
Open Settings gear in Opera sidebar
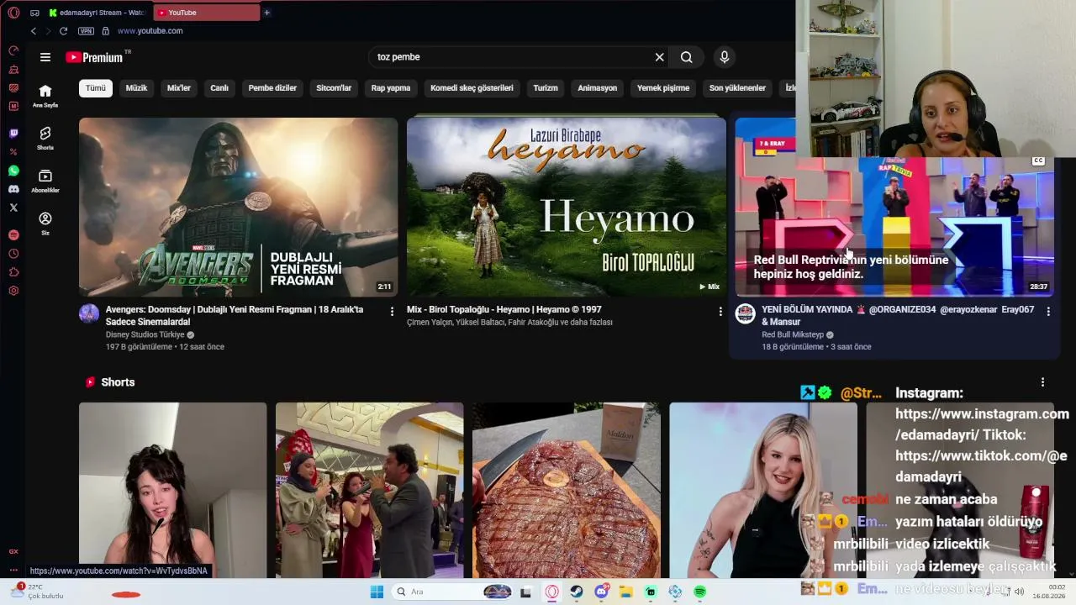tap(13, 291)
